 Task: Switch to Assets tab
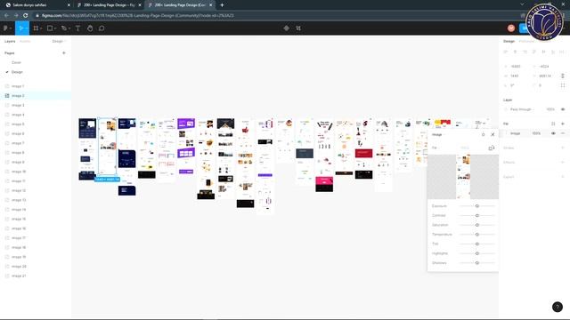(x=25, y=42)
